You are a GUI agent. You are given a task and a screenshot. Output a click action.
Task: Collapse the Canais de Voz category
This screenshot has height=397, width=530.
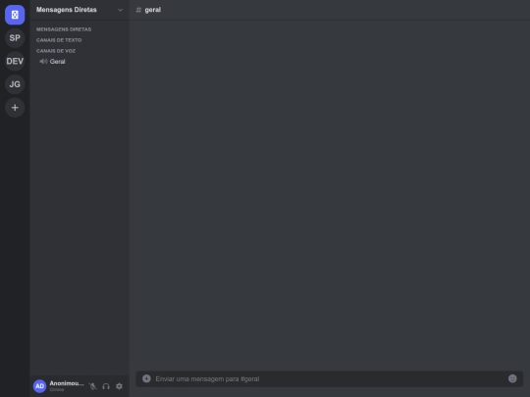[x=56, y=51]
